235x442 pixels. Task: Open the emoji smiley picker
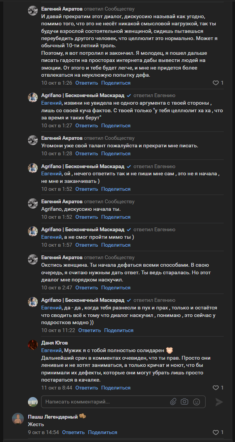pos(196,402)
